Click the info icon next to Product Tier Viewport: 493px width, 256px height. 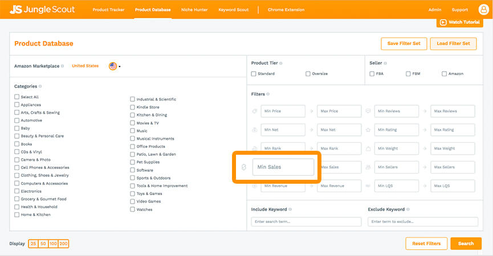tap(281, 63)
